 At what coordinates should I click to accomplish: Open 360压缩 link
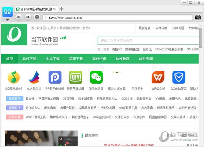click(x=68, y=99)
